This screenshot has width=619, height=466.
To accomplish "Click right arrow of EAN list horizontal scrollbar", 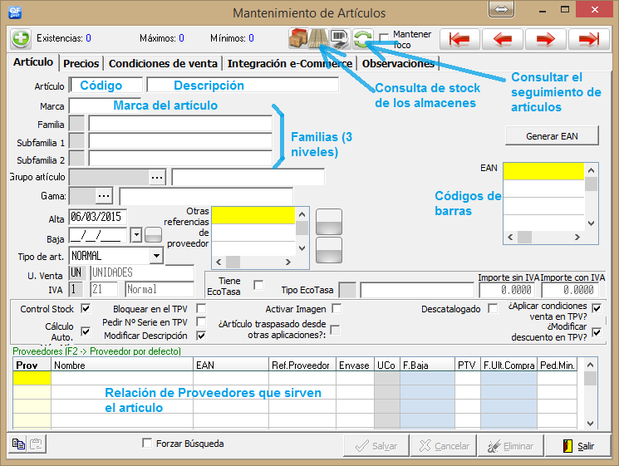I will click(577, 237).
